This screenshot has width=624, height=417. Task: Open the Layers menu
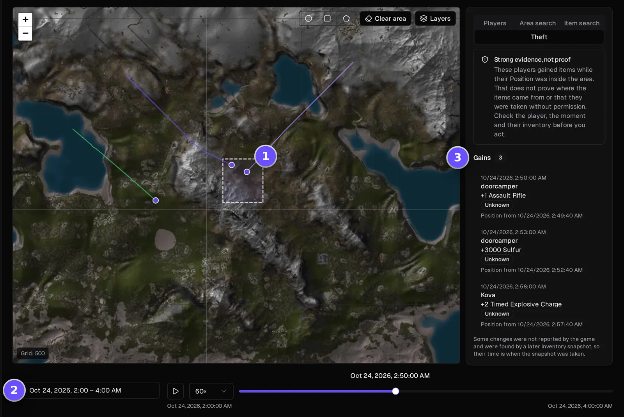[435, 18]
